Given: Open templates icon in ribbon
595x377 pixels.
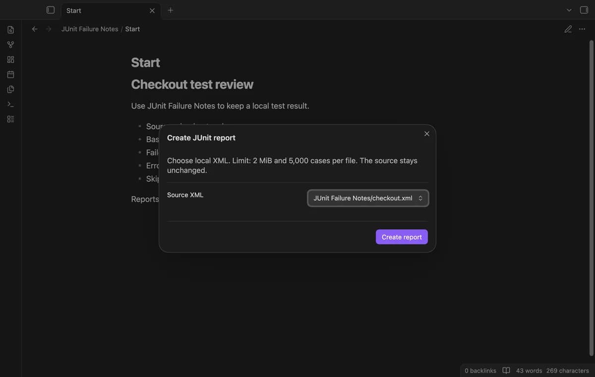Looking at the screenshot, I should 10,89.
